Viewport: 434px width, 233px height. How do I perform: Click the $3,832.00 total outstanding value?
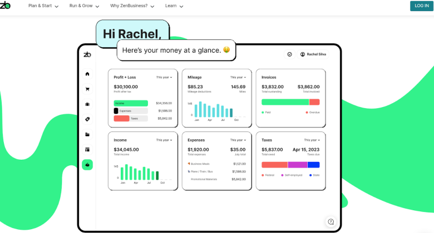click(x=273, y=87)
